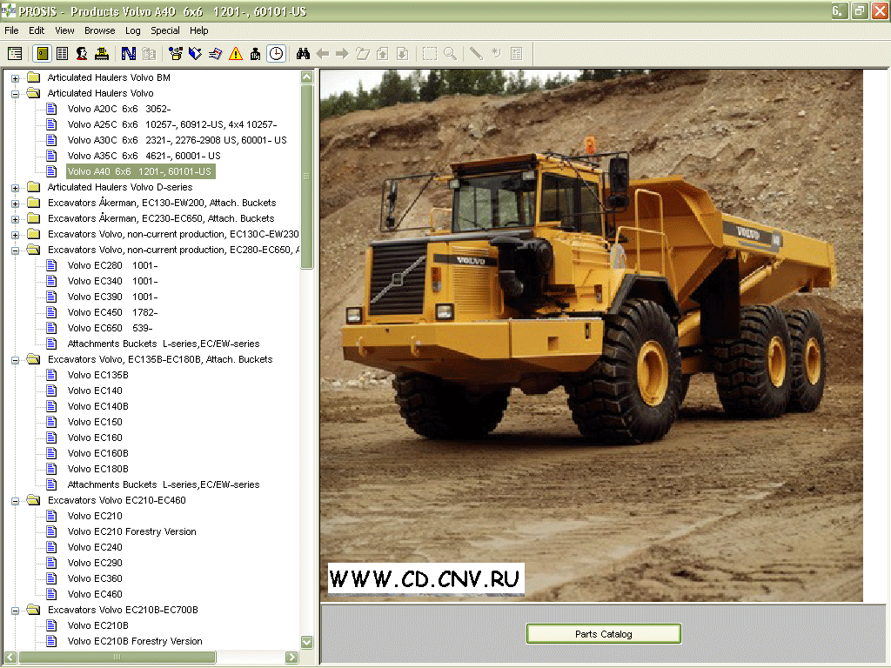Click the forward arrow toolbar icon

[342, 53]
